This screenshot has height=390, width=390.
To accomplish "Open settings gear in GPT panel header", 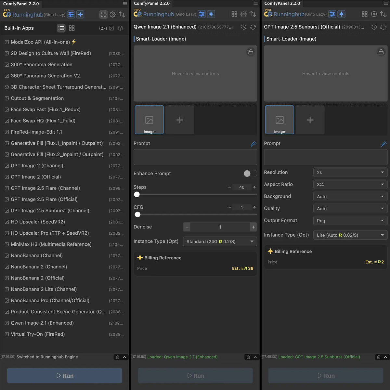I will pyautogui.click(x=374, y=14).
